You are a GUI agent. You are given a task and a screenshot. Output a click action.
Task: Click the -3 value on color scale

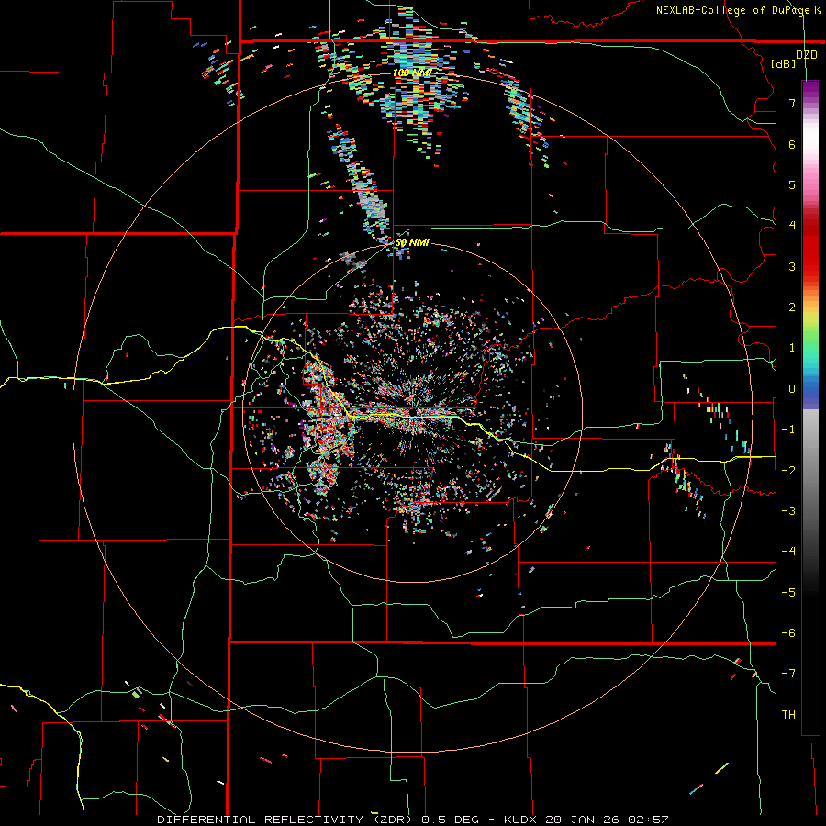pyautogui.click(x=788, y=511)
